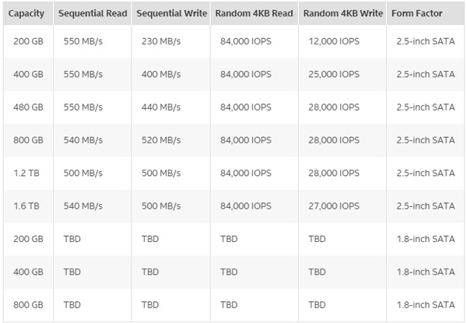Click the 440 MB/s sequential write value
The image size is (467, 323).
pyautogui.click(x=161, y=107)
